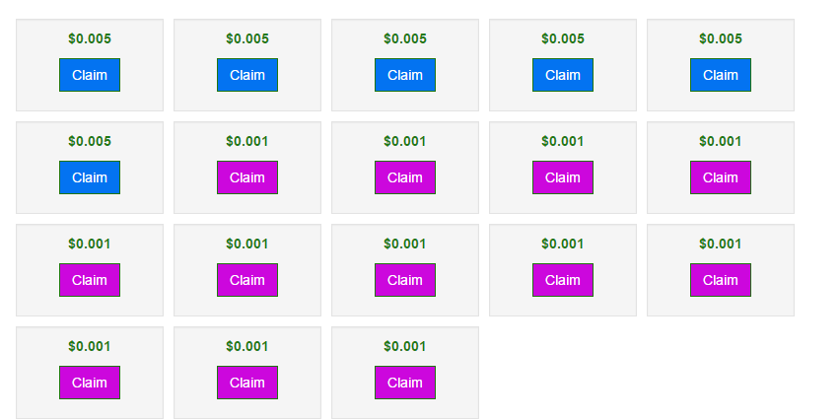
Task: Claim the $0.005 reward in the top row's third card
Action: click(x=405, y=75)
